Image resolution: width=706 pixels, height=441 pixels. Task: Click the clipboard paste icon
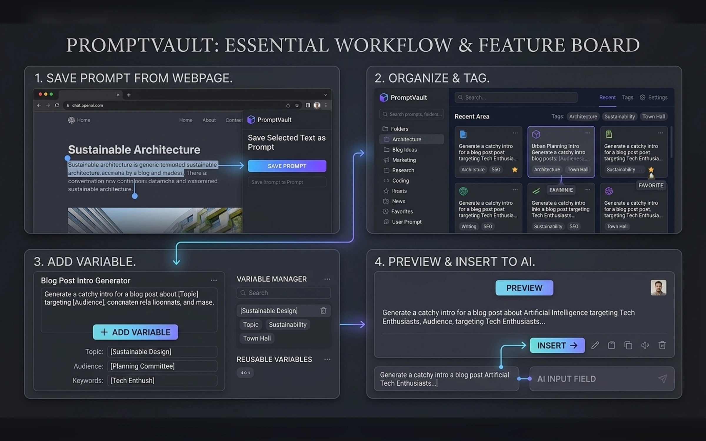point(612,345)
